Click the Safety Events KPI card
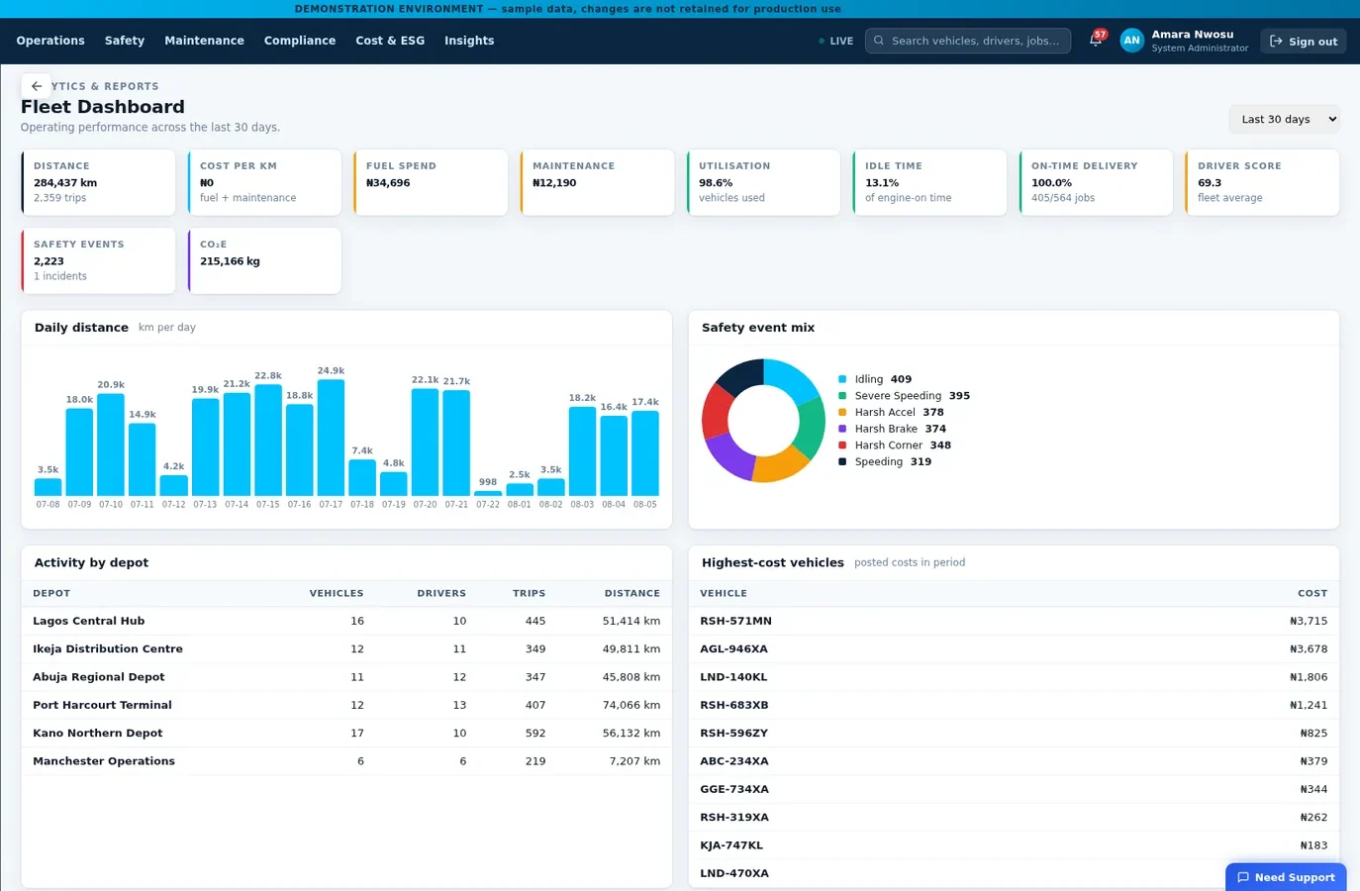 tap(98, 260)
